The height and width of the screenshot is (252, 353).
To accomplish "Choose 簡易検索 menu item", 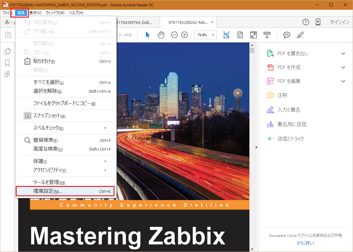I will pyautogui.click(x=66, y=140).
